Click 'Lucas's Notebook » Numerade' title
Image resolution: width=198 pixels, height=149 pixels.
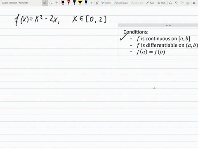pos(15,3)
